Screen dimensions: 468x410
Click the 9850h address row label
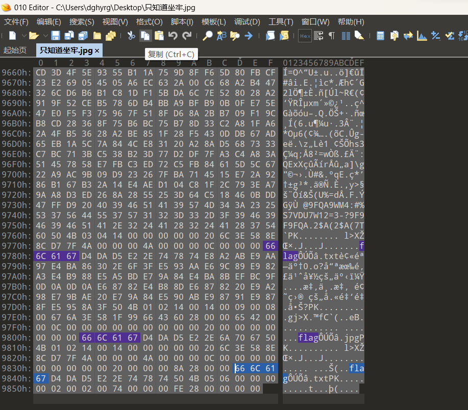(16, 389)
